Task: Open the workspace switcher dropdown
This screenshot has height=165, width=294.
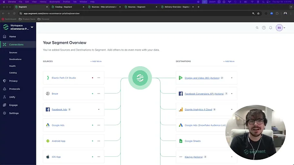Action: (32, 27)
